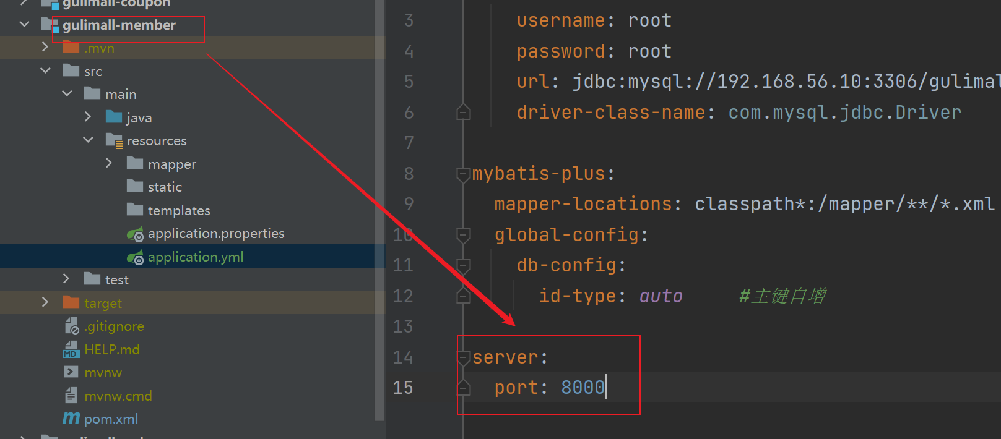Fold the server block in gutter

(x=463, y=357)
